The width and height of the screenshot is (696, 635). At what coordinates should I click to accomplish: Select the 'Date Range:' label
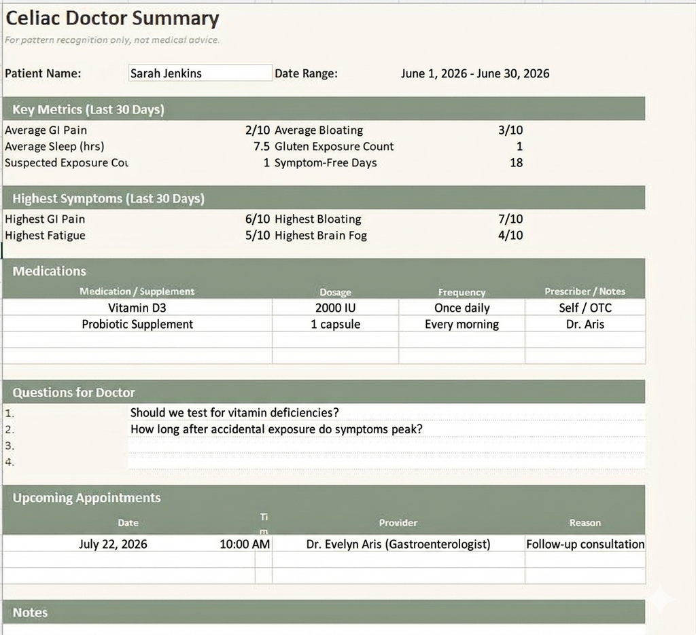coord(307,73)
